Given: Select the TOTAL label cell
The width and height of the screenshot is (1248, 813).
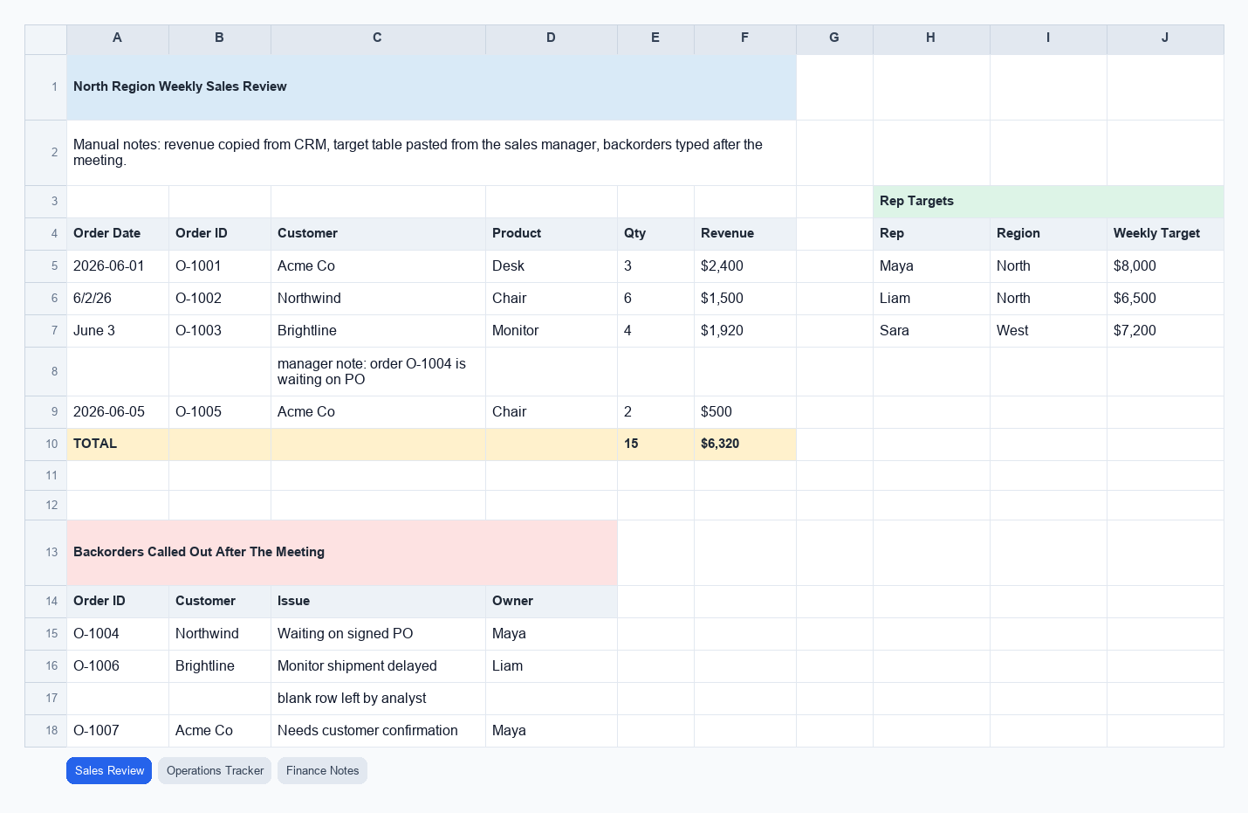Looking at the screenshot, I should coord(118,444).
